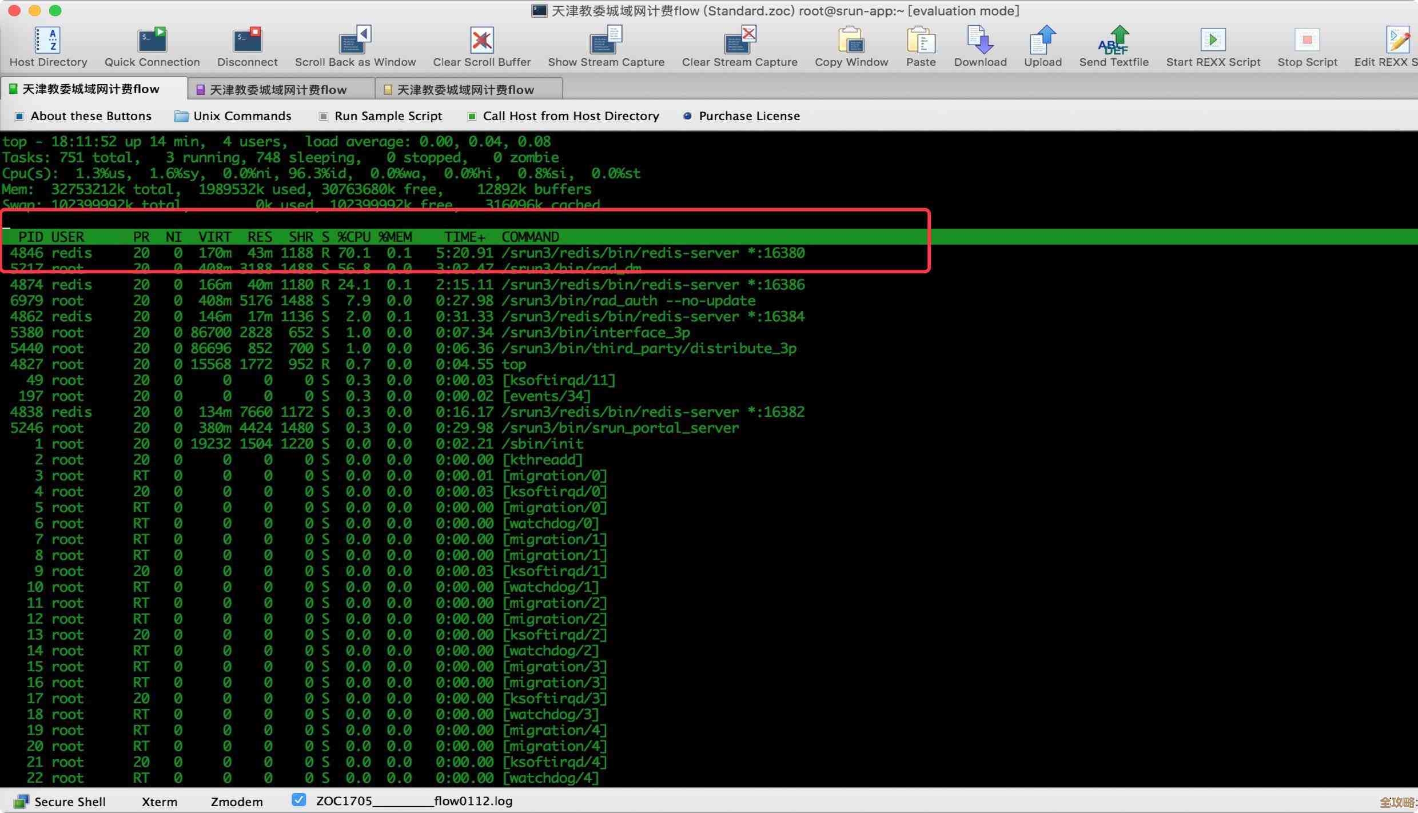Start REXX Script from toolbar

[1213, 41]
